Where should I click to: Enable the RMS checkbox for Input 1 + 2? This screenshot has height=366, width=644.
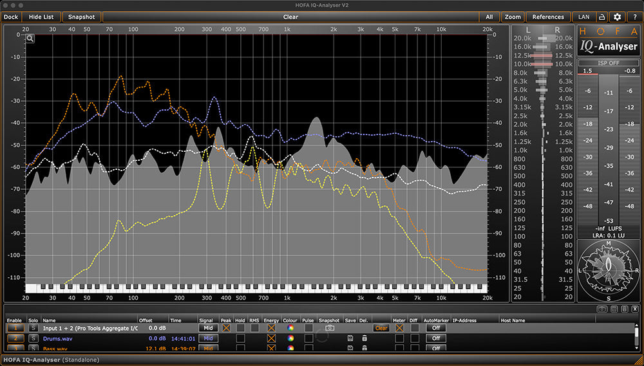pyautogui.click(x=255, y=328)
